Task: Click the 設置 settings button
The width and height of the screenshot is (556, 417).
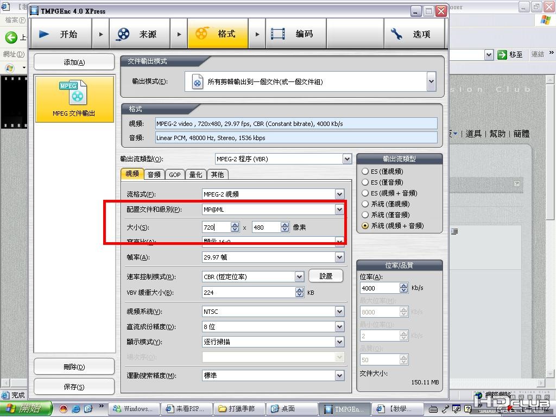Action: 326,276
